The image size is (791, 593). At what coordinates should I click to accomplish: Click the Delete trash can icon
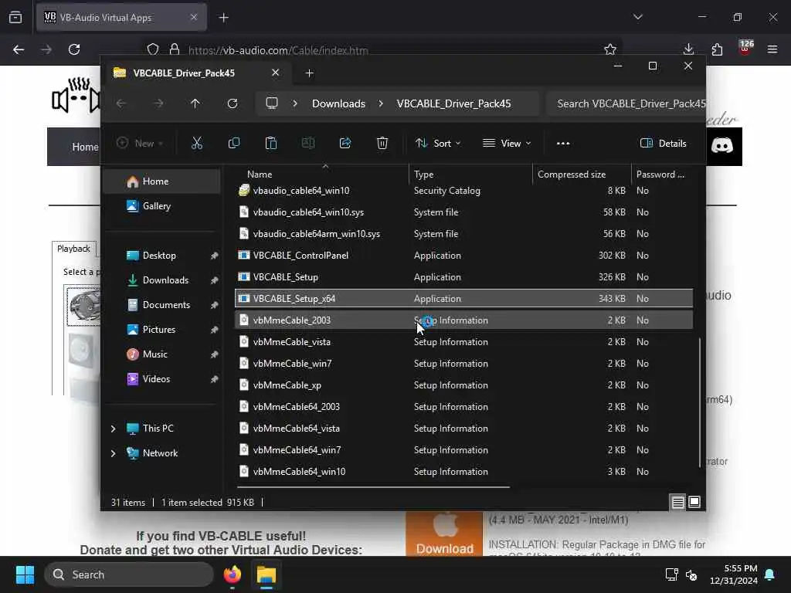pos(382,143)
